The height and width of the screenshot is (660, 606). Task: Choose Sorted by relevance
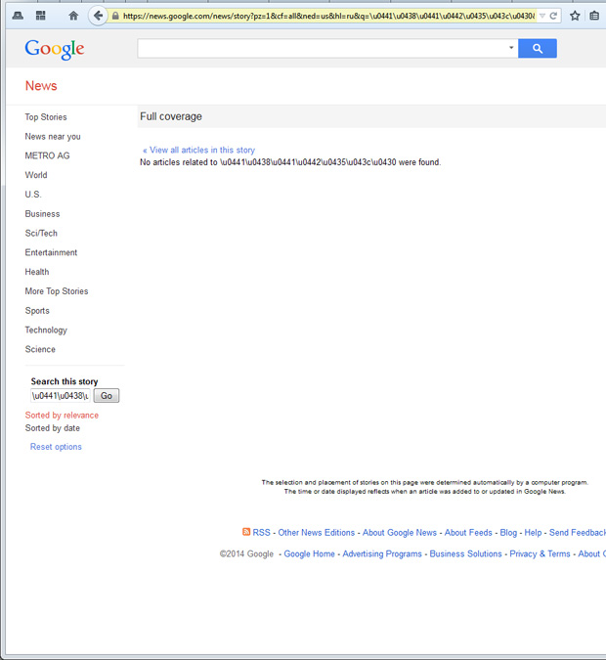(x=62, y=415)
